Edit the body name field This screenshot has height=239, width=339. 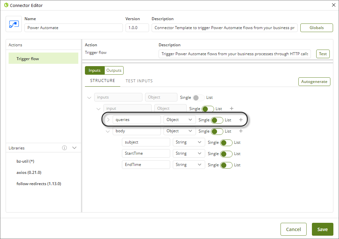click(137, 131)
